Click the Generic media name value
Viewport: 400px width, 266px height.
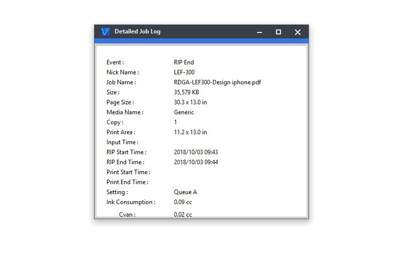tap(183, 112)
